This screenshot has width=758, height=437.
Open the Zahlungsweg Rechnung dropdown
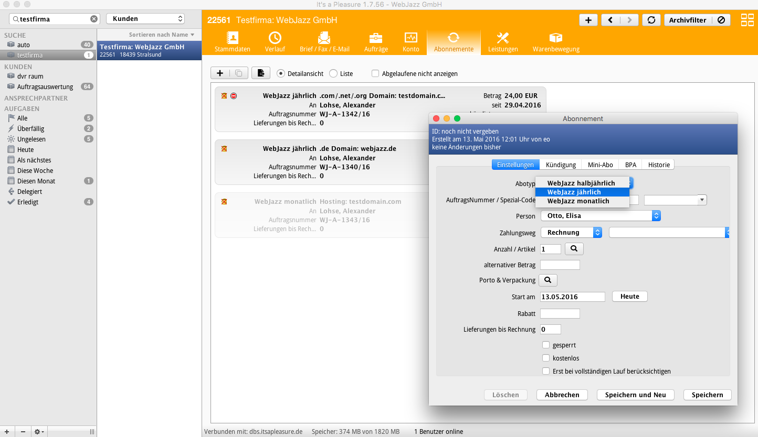[x=571, y=232]
